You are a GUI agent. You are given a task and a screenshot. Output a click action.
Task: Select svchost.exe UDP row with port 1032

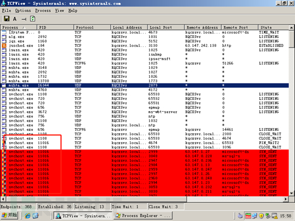click(x=145, y=120)
